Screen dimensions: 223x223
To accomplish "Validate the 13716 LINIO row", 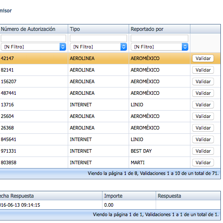I will 203,105.
